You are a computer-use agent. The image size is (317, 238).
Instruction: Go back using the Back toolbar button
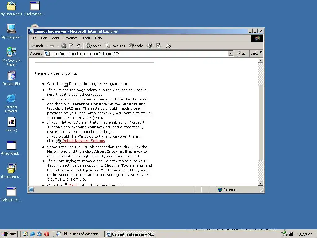point(37,46)
